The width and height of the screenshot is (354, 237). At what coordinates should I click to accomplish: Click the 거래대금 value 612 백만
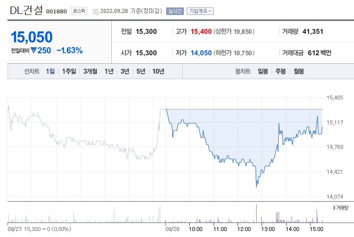click(x=320, y=53)
